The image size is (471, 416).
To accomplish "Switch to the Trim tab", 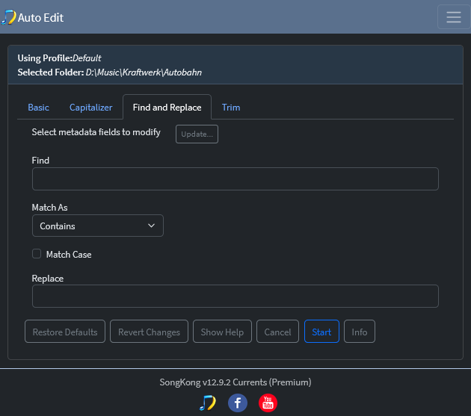I will click(x=231, y=108).
